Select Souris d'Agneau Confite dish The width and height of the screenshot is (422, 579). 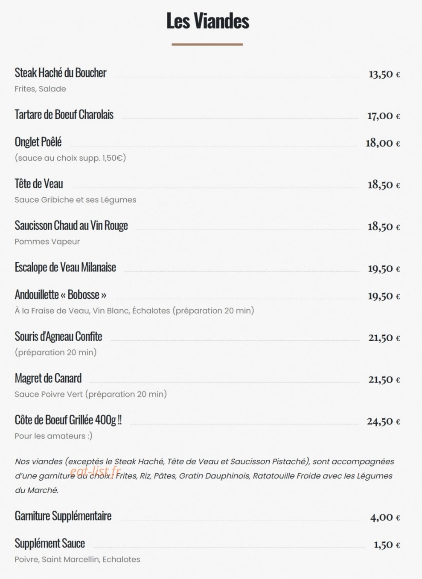coord(58,337)
